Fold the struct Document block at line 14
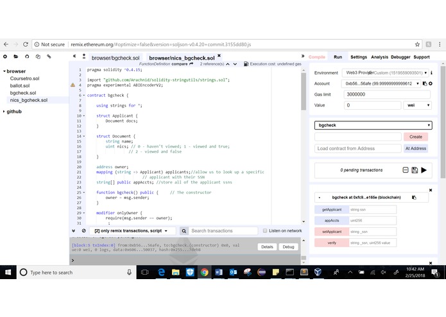The image size is (446, 317). 84,136
